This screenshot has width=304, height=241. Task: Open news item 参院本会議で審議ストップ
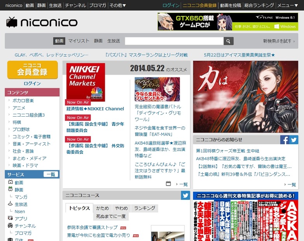click(x=92, y=227)
